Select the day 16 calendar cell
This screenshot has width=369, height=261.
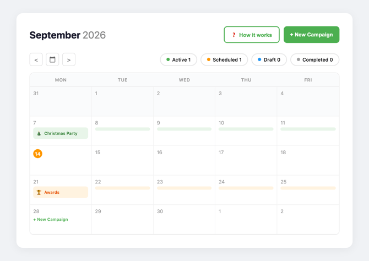coord(184,160)
